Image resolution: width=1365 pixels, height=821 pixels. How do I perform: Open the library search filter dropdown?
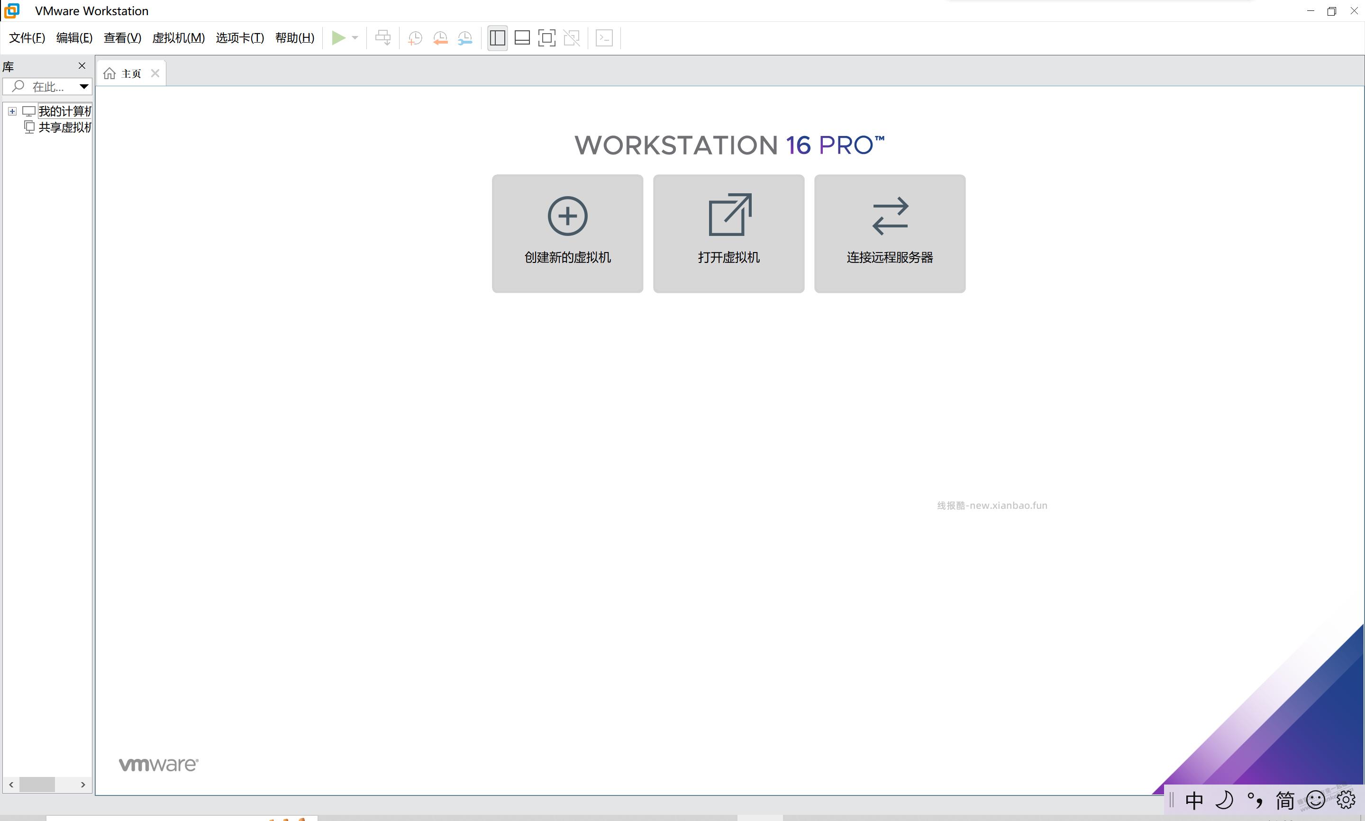(83, 86)
